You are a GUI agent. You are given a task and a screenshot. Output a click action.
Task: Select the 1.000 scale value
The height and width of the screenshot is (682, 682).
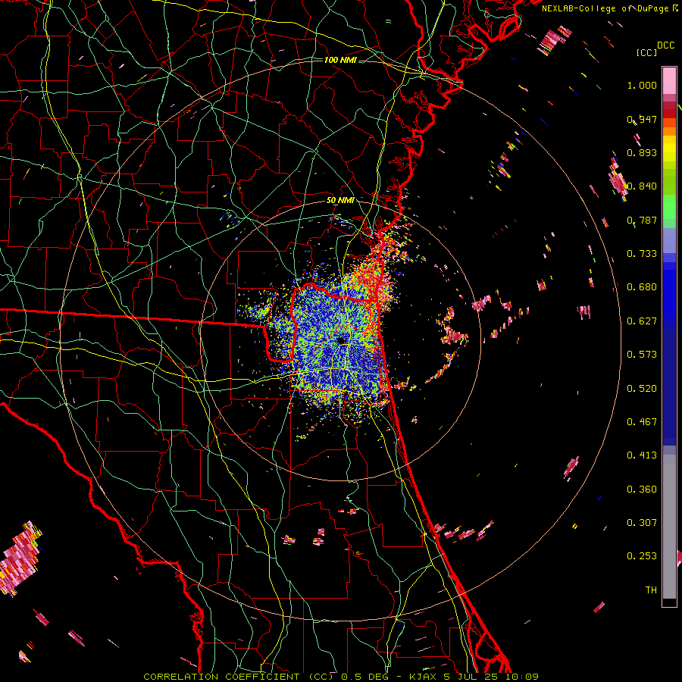(642, 85)
